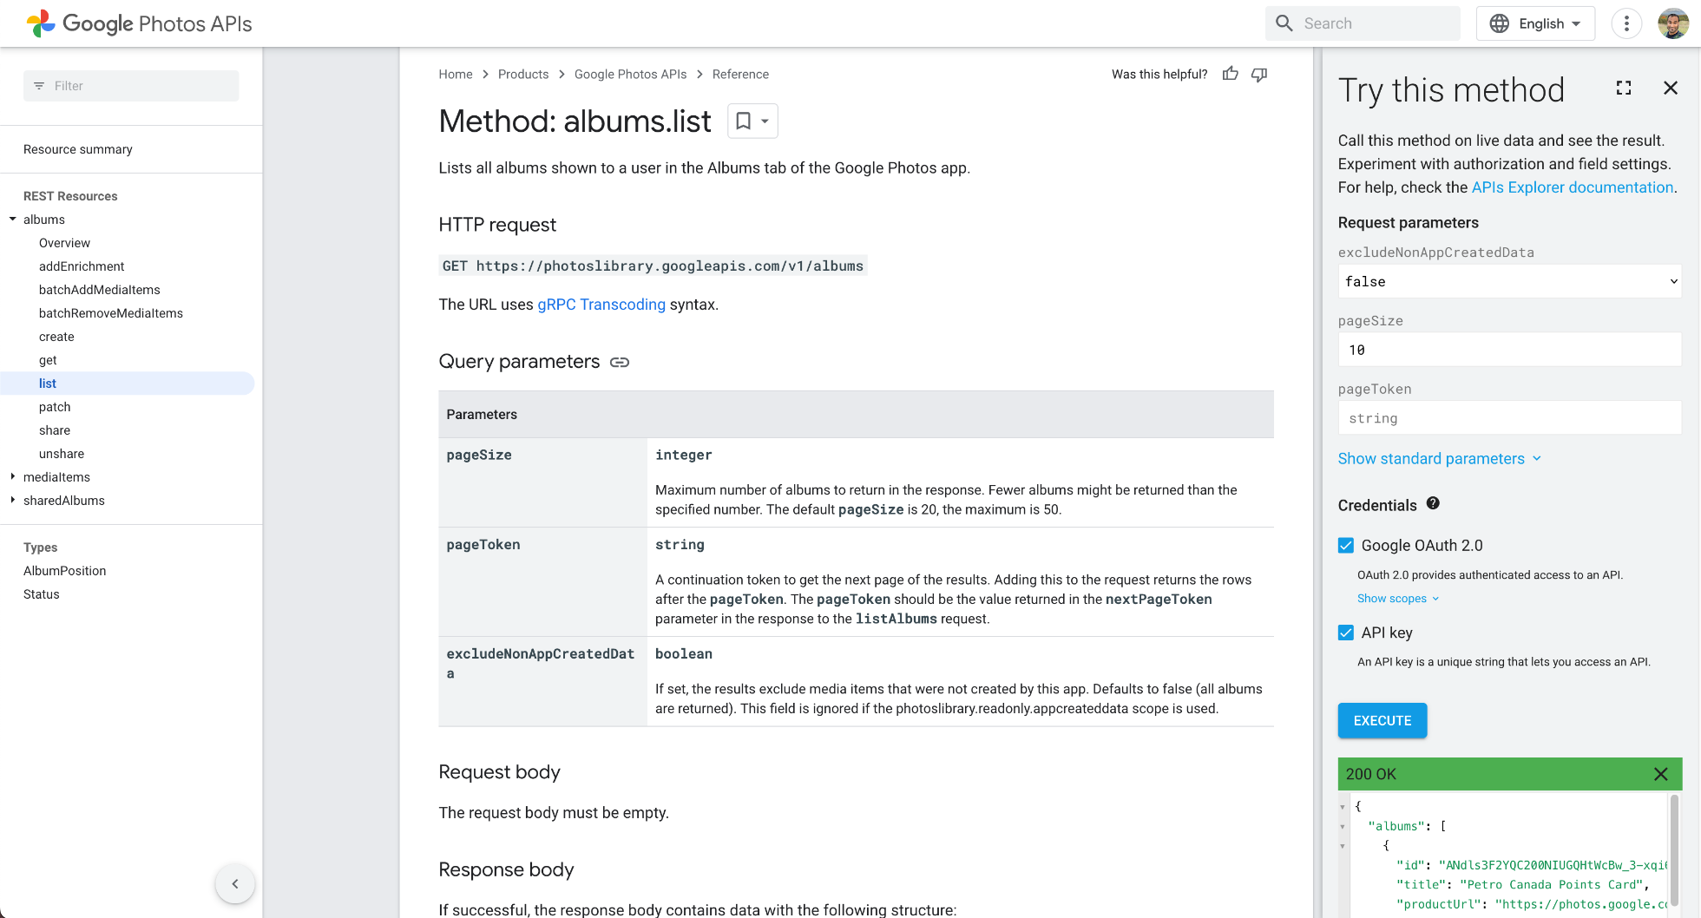This screenshot has width=1701, height=918.
Task: Open the AlbumPosition type page
Action: pyautogui.click(x=65, y=571)
